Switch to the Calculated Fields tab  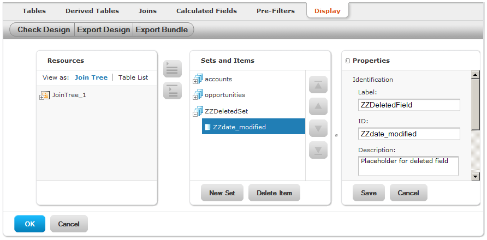point(206,11)
